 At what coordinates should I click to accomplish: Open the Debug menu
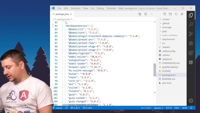100,8
